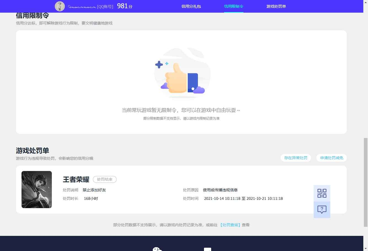Click 168小时 penalty duration value

coord(91,198)
